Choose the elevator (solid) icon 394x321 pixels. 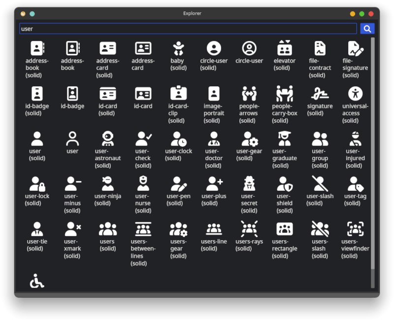click(284, 48)
